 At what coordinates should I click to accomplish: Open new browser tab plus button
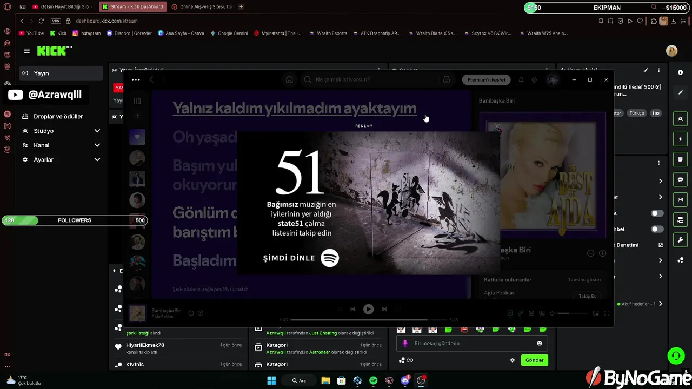(241, 7)
